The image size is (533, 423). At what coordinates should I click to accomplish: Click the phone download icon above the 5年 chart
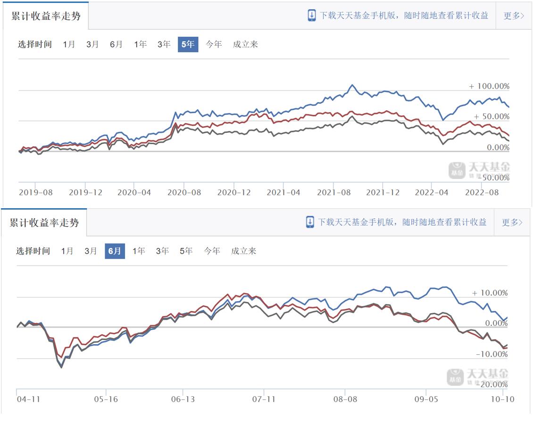click(312, 15)
